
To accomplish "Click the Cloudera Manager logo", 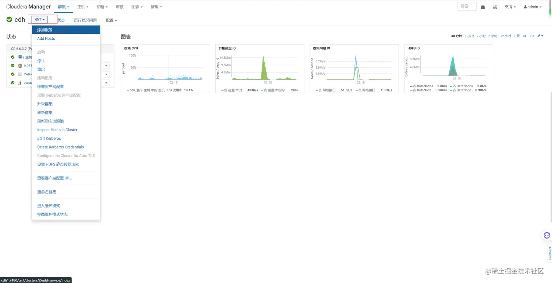I will pos(28,7).
